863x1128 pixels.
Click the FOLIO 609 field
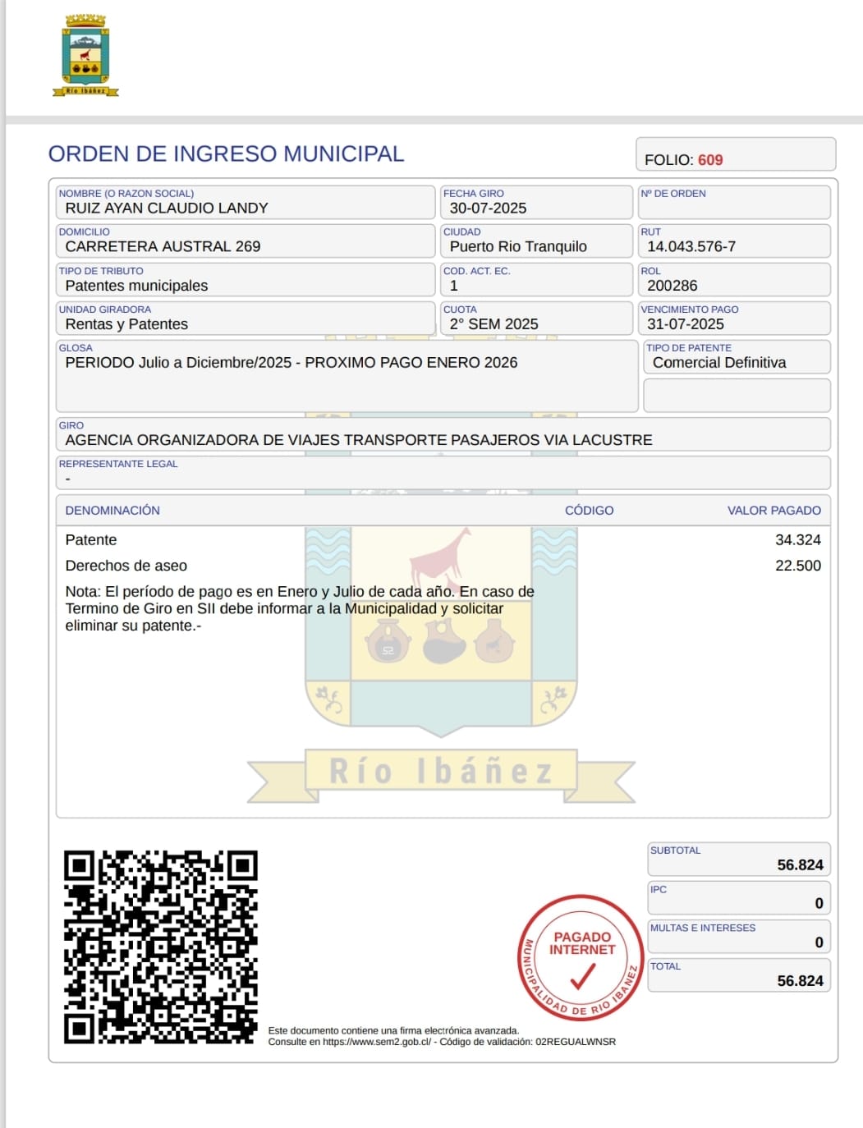point(736,154)
